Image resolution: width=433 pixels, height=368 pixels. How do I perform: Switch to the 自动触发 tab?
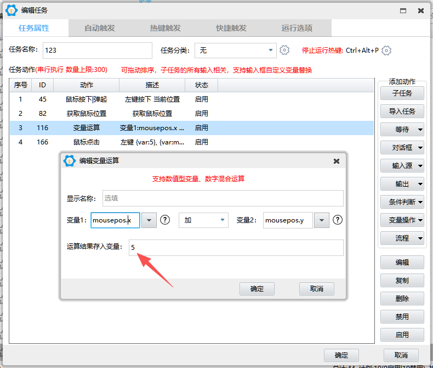[100, 28]
